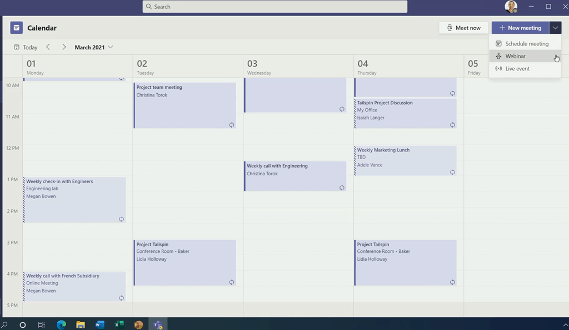This screenshot has width=569, height=330.
Task: Open Word from the taskbar
Action: click(x=100, y=324)
